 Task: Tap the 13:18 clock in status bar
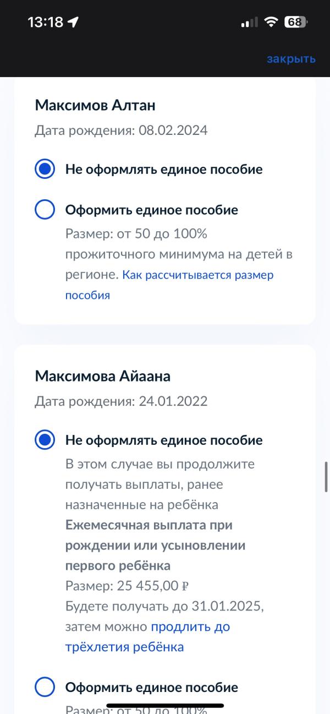[45, 23]
